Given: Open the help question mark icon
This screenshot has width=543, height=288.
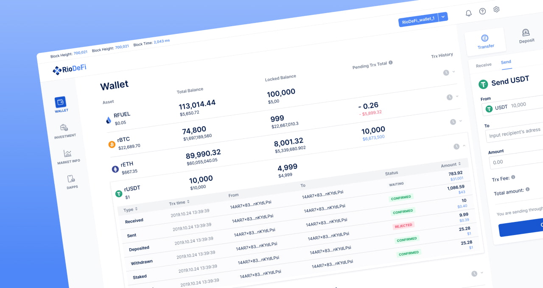Looking at the screenshot, I should pos(482,11).
